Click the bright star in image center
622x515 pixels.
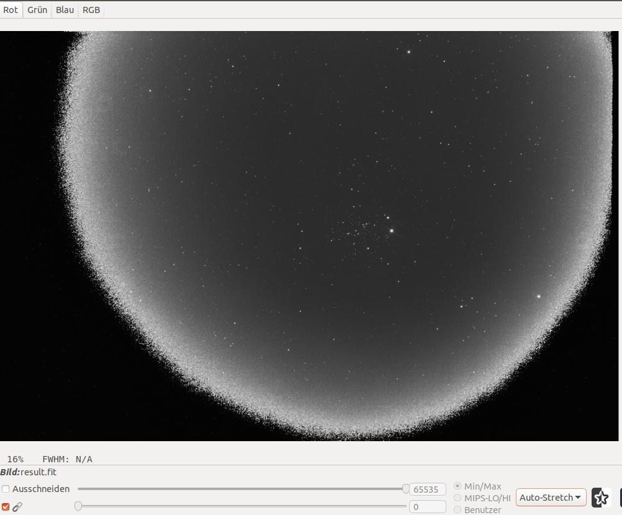[x=392, y=230]
